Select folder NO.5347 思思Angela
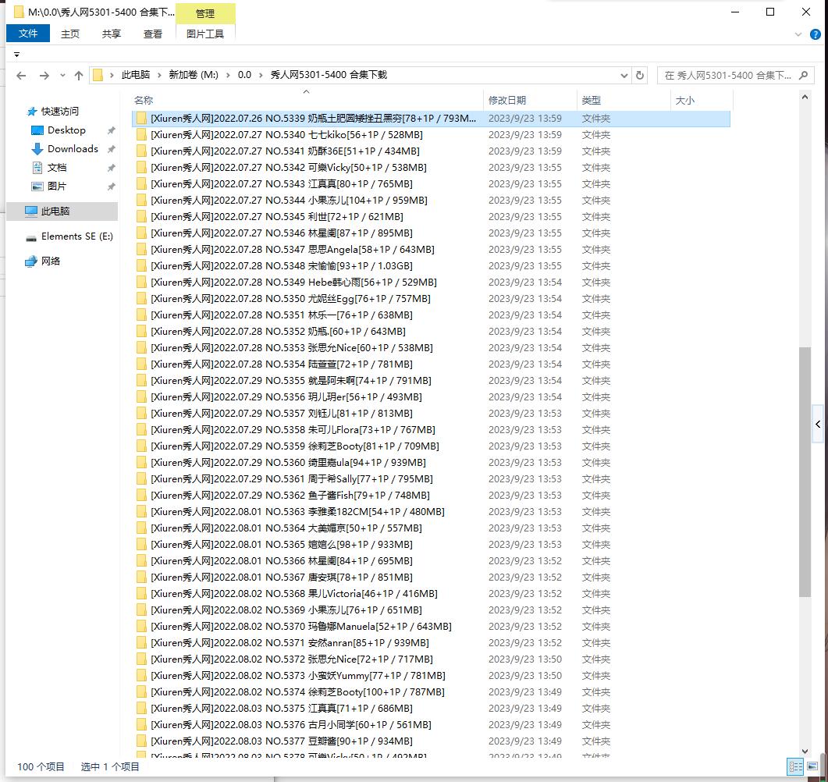The image size is (828, 782). (x=293, y=249)
